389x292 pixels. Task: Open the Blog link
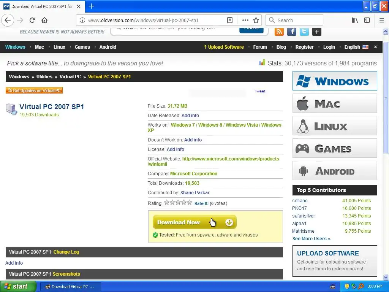click(281, 47)
